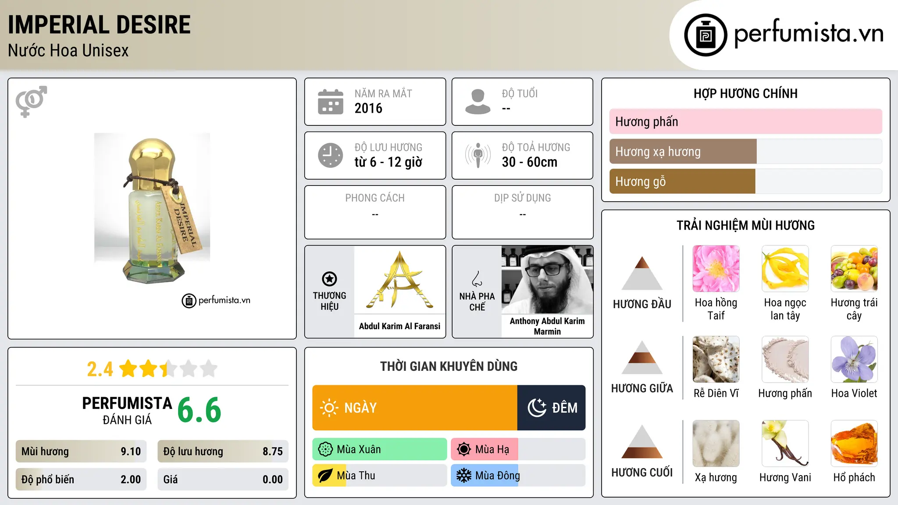The height and width of the screenshot is (505, 898).
Task: Open the perfumer Anthony Abdul Karim Marmin photo
Action: tap(547, 280)
